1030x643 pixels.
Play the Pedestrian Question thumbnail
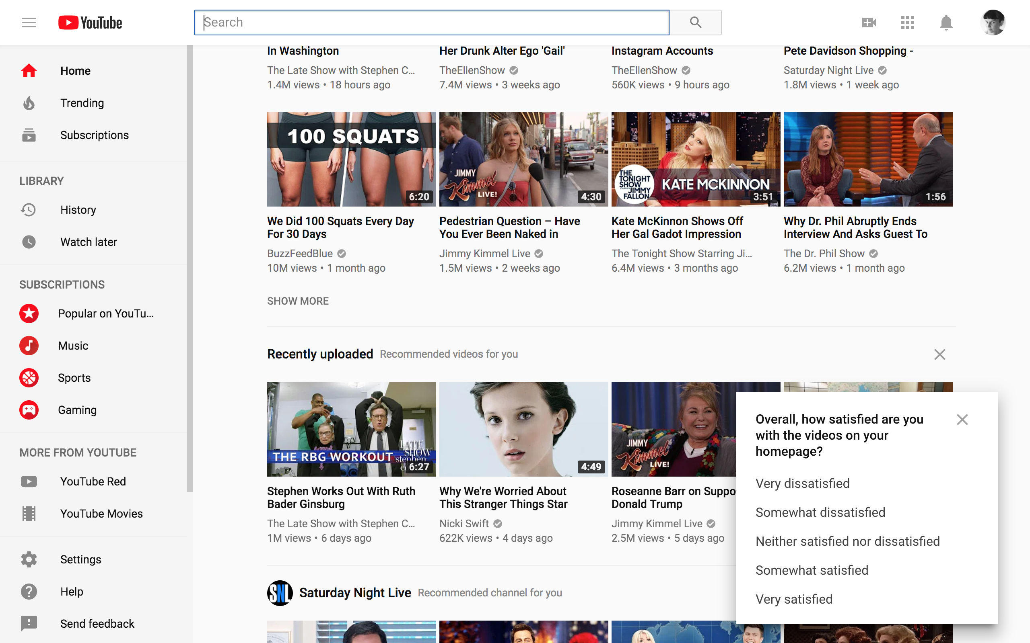[x=523, y=159]
